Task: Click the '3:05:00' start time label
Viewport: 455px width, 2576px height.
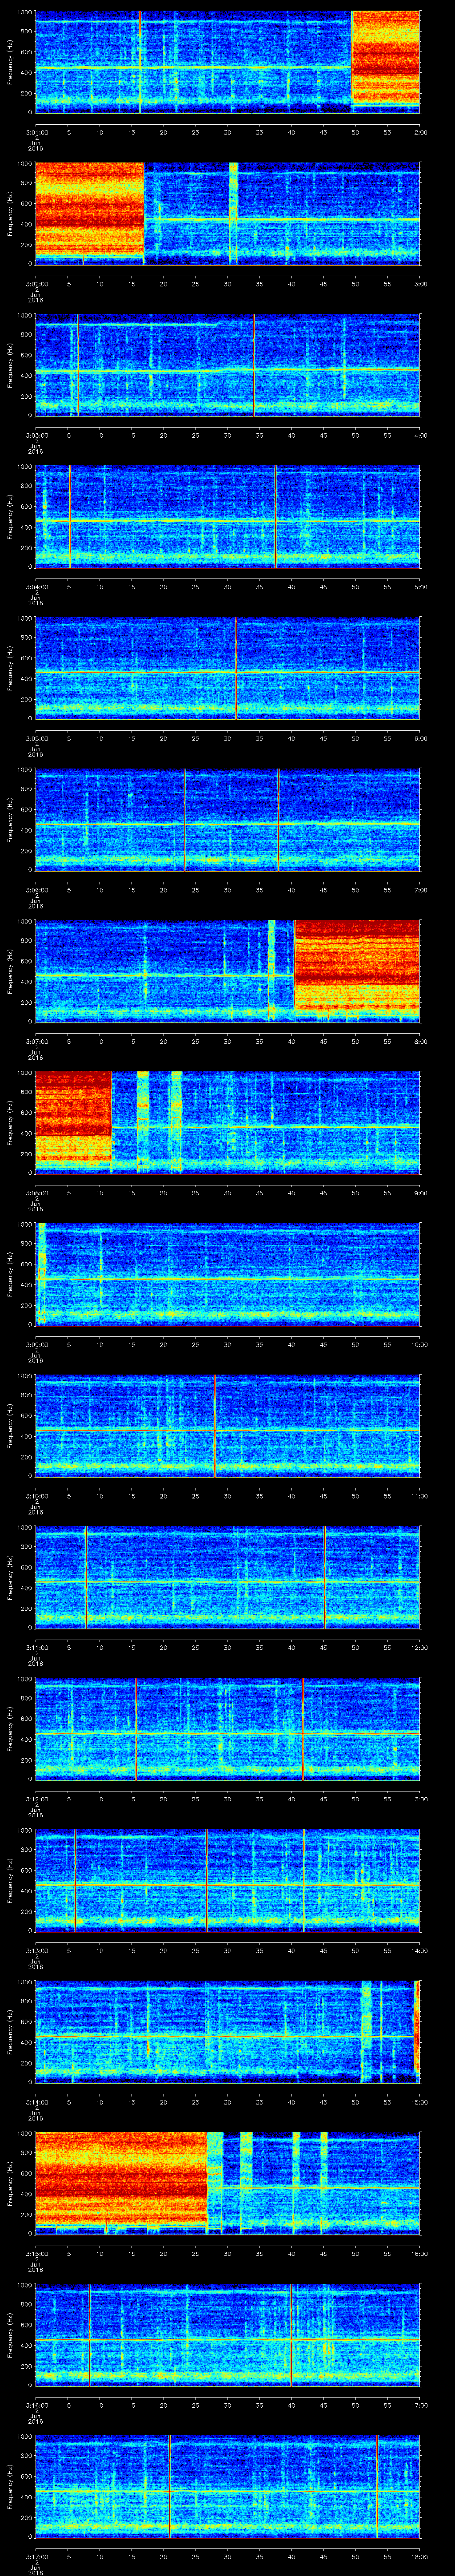Action: (36, 738)
